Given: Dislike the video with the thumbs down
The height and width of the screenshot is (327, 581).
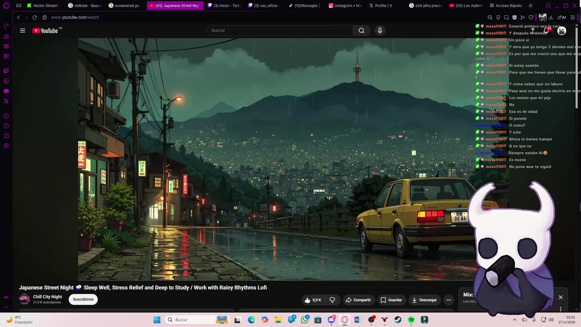Looking at the screenshot, I should [332, 300].
